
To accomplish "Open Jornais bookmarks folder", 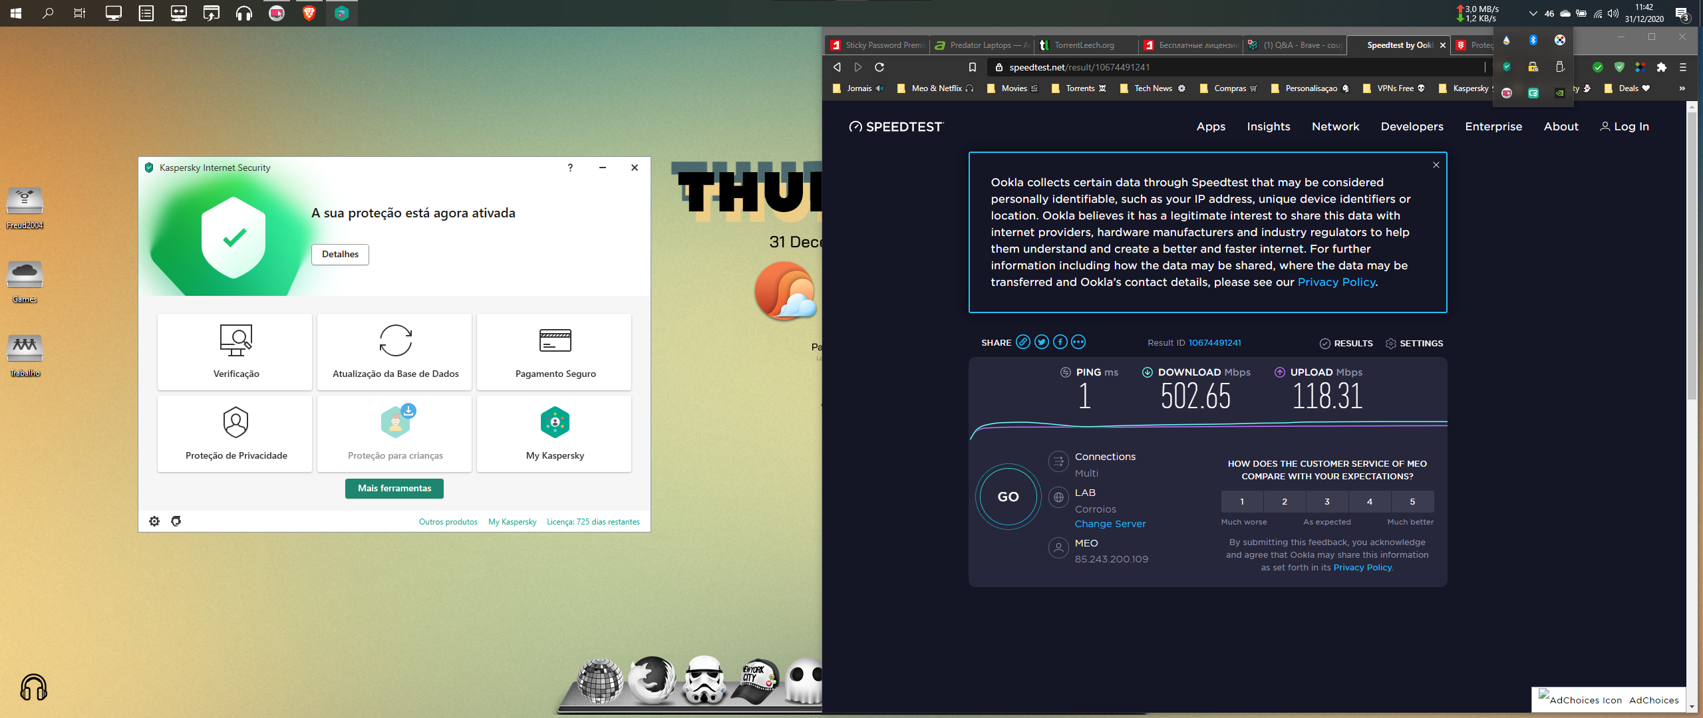I will coord(859,88).
